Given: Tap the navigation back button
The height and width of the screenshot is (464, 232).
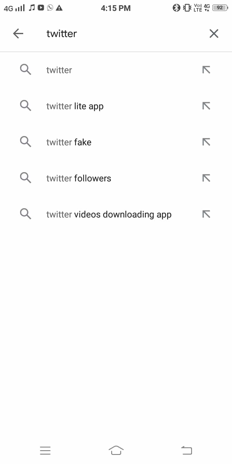Looking at the screenshot, I should click(186, 450).
